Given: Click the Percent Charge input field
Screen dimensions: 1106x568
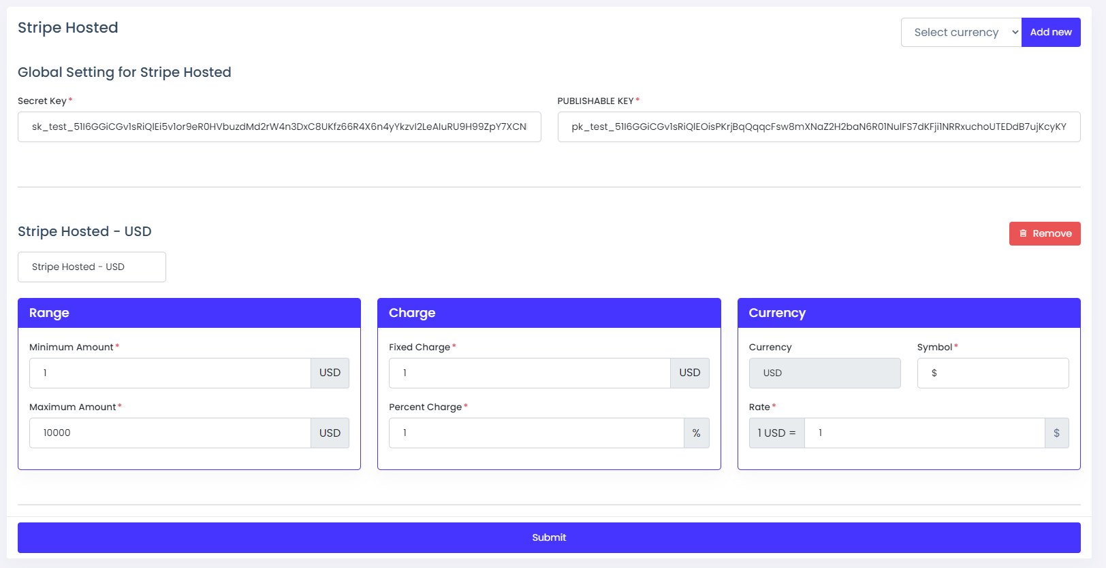Looking at the screenshot, I should coord(537,433).
